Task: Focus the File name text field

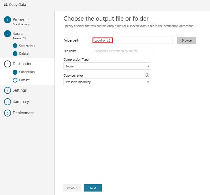Action: pyautogui.click(x=123, y=51)
